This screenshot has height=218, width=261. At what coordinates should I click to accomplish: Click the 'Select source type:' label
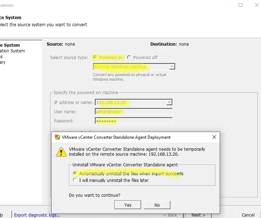pos(69,57)
